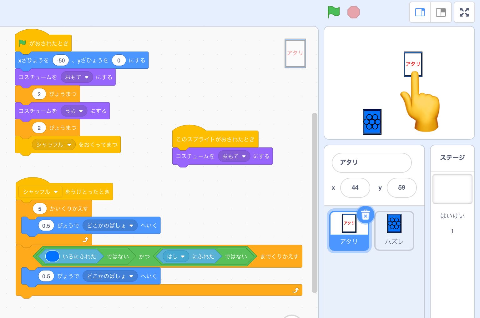The width and height of the screenshot is (480, 318).
Task: Click the green flag to start the project
Action: click(333, 12)
